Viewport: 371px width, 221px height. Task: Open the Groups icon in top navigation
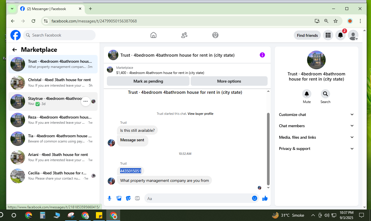point(215,35)
